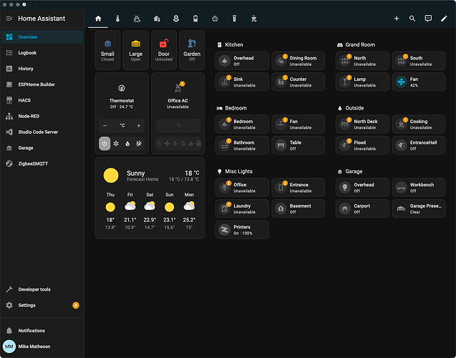Toggle Kitchen Overhead light
The height and width of the screenshot is (358, 456).
(242, 61)
